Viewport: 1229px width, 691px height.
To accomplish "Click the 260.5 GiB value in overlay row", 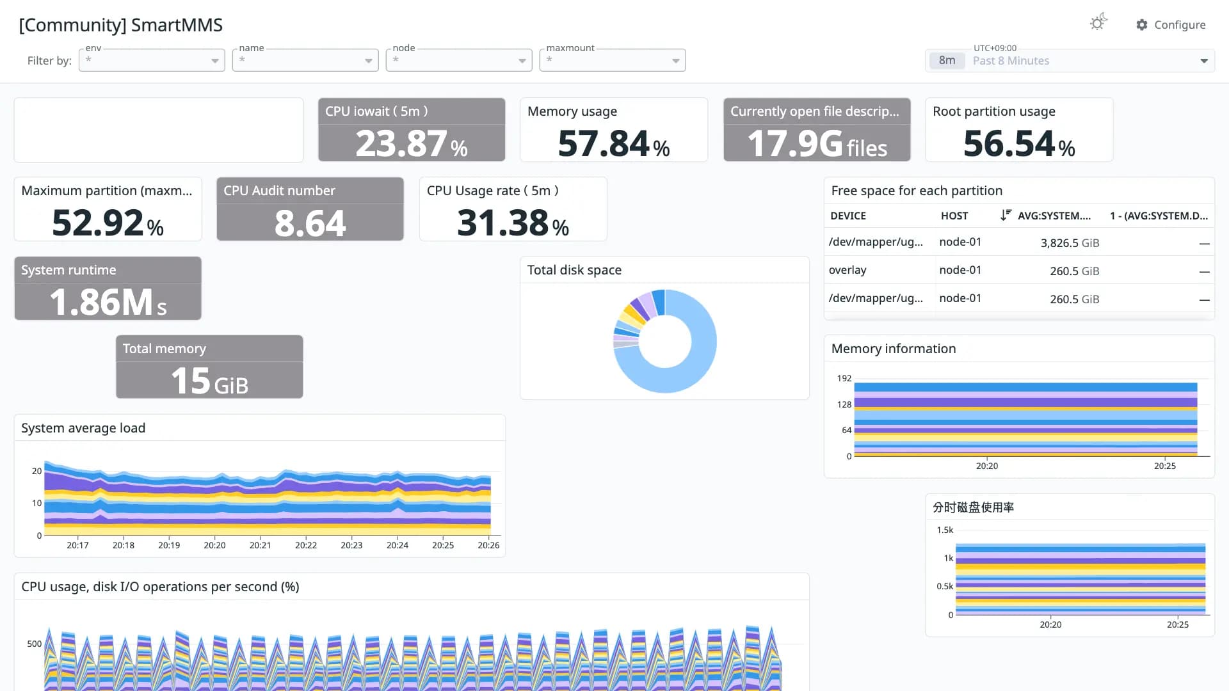I will point(1074,271).
